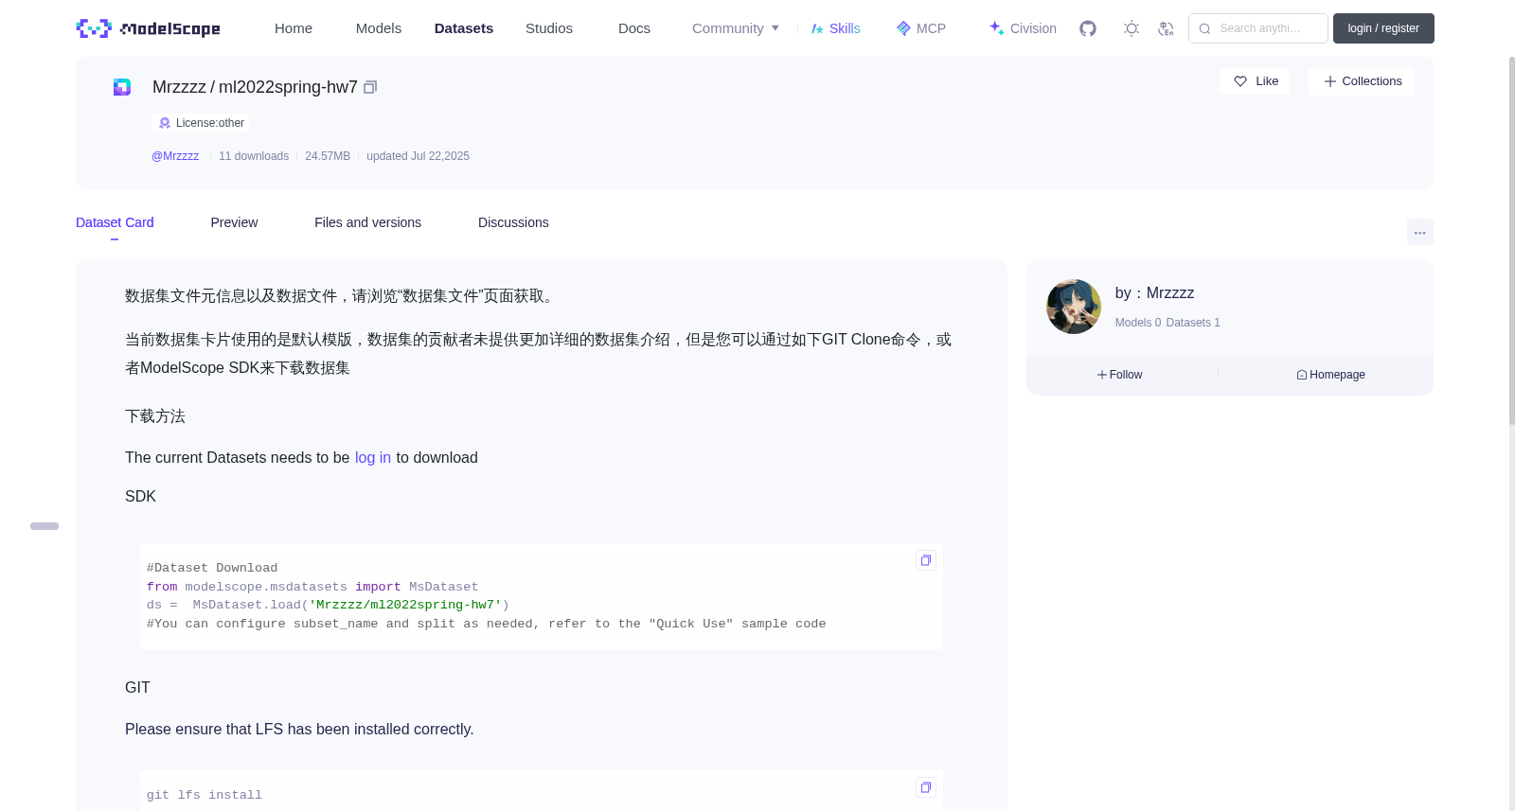Open the Studios page
Image resolution: width=1515 pixels, height=811 pixels.
[549, 28]
